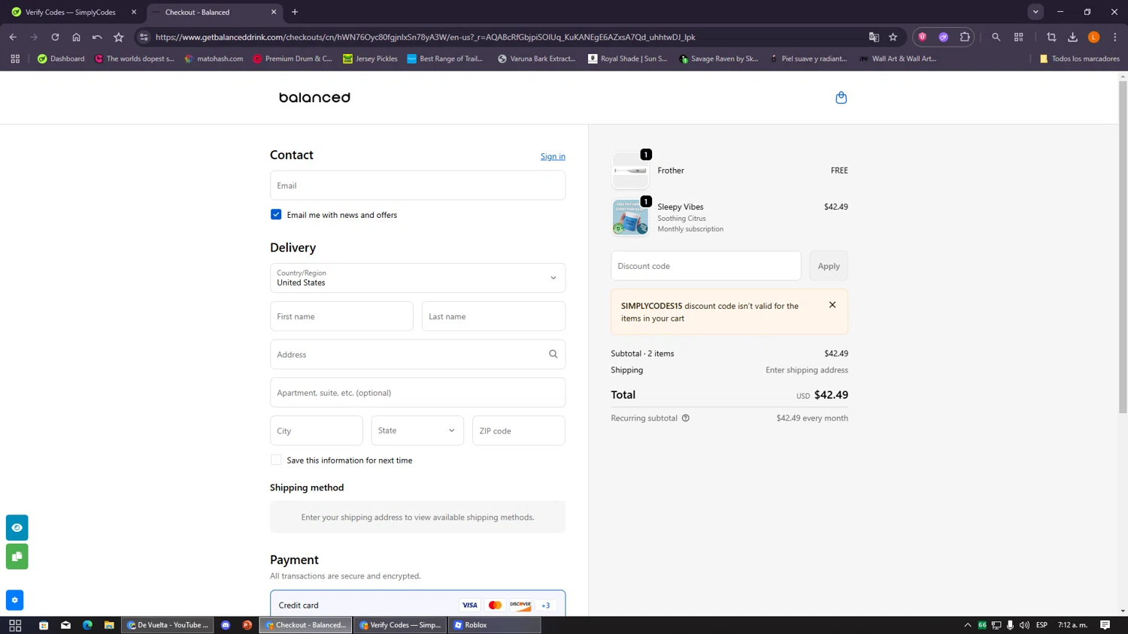Open the recurring subtotal info icon

click(x=685, y=418)
